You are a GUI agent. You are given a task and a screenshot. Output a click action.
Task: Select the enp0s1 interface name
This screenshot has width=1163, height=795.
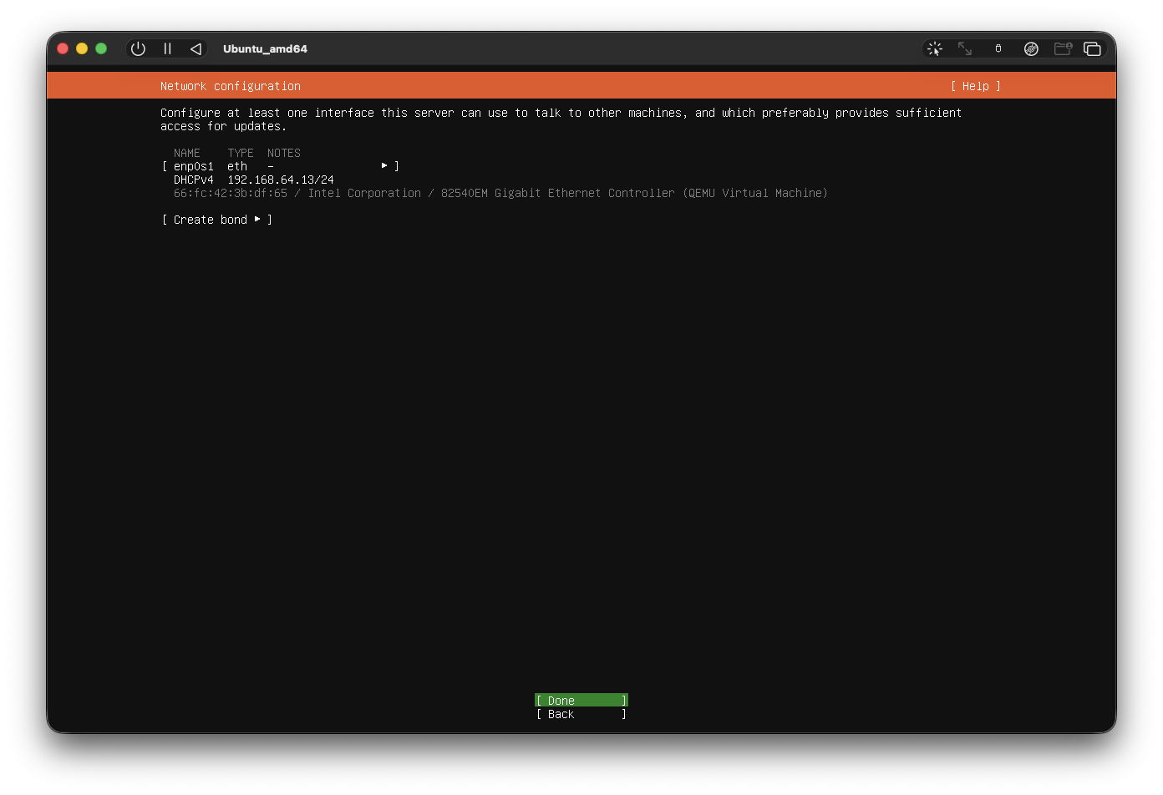(193, 166)
